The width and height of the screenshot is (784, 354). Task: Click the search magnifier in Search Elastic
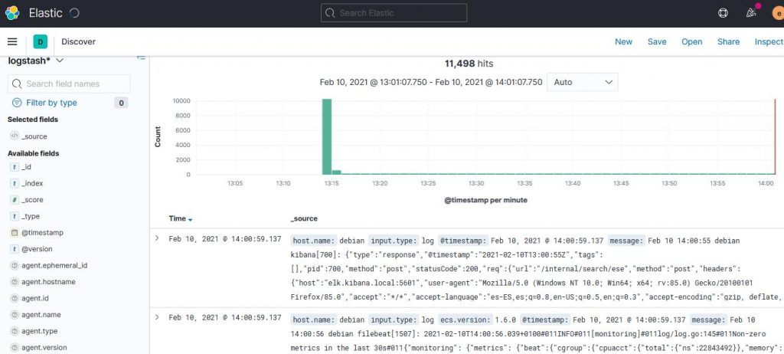pos(330,13)
